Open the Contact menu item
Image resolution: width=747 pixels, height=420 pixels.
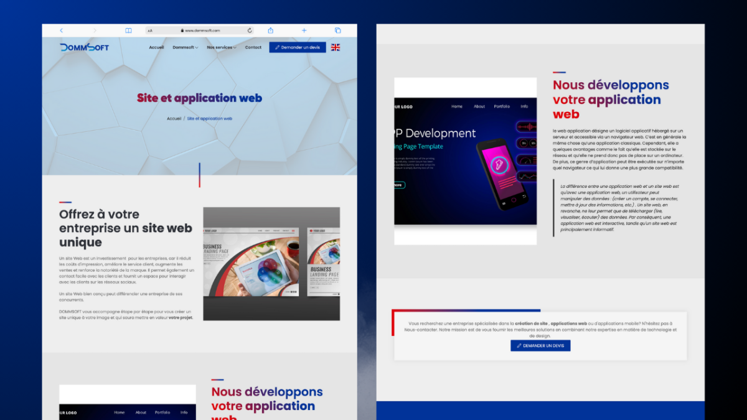click(253, 47)
